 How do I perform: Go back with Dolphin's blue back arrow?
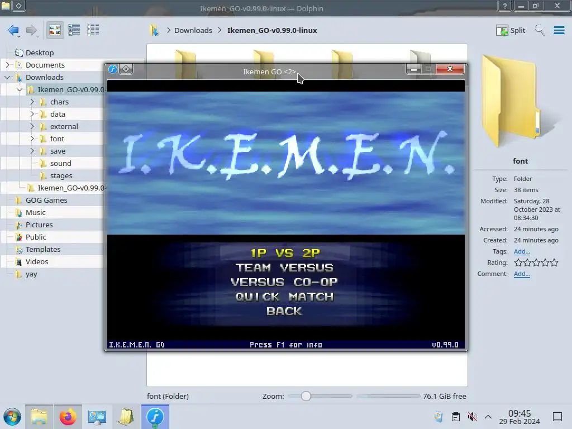[x=13, y=30]
